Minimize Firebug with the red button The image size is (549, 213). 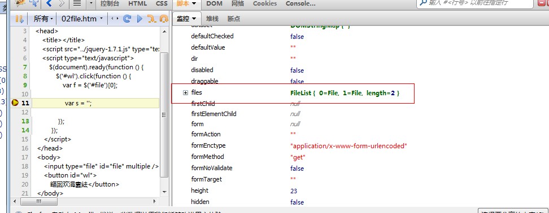tap(542, 3)
